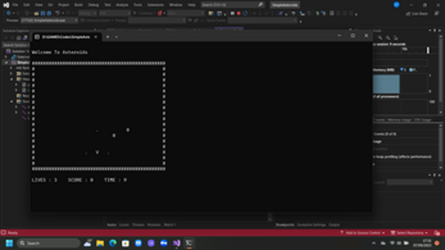Click the Restart debugging icon

245,13
